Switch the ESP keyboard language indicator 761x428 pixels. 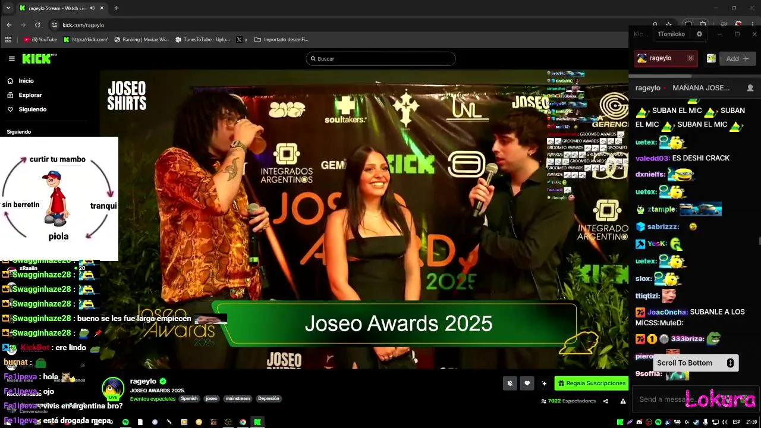tap(737, 422)
